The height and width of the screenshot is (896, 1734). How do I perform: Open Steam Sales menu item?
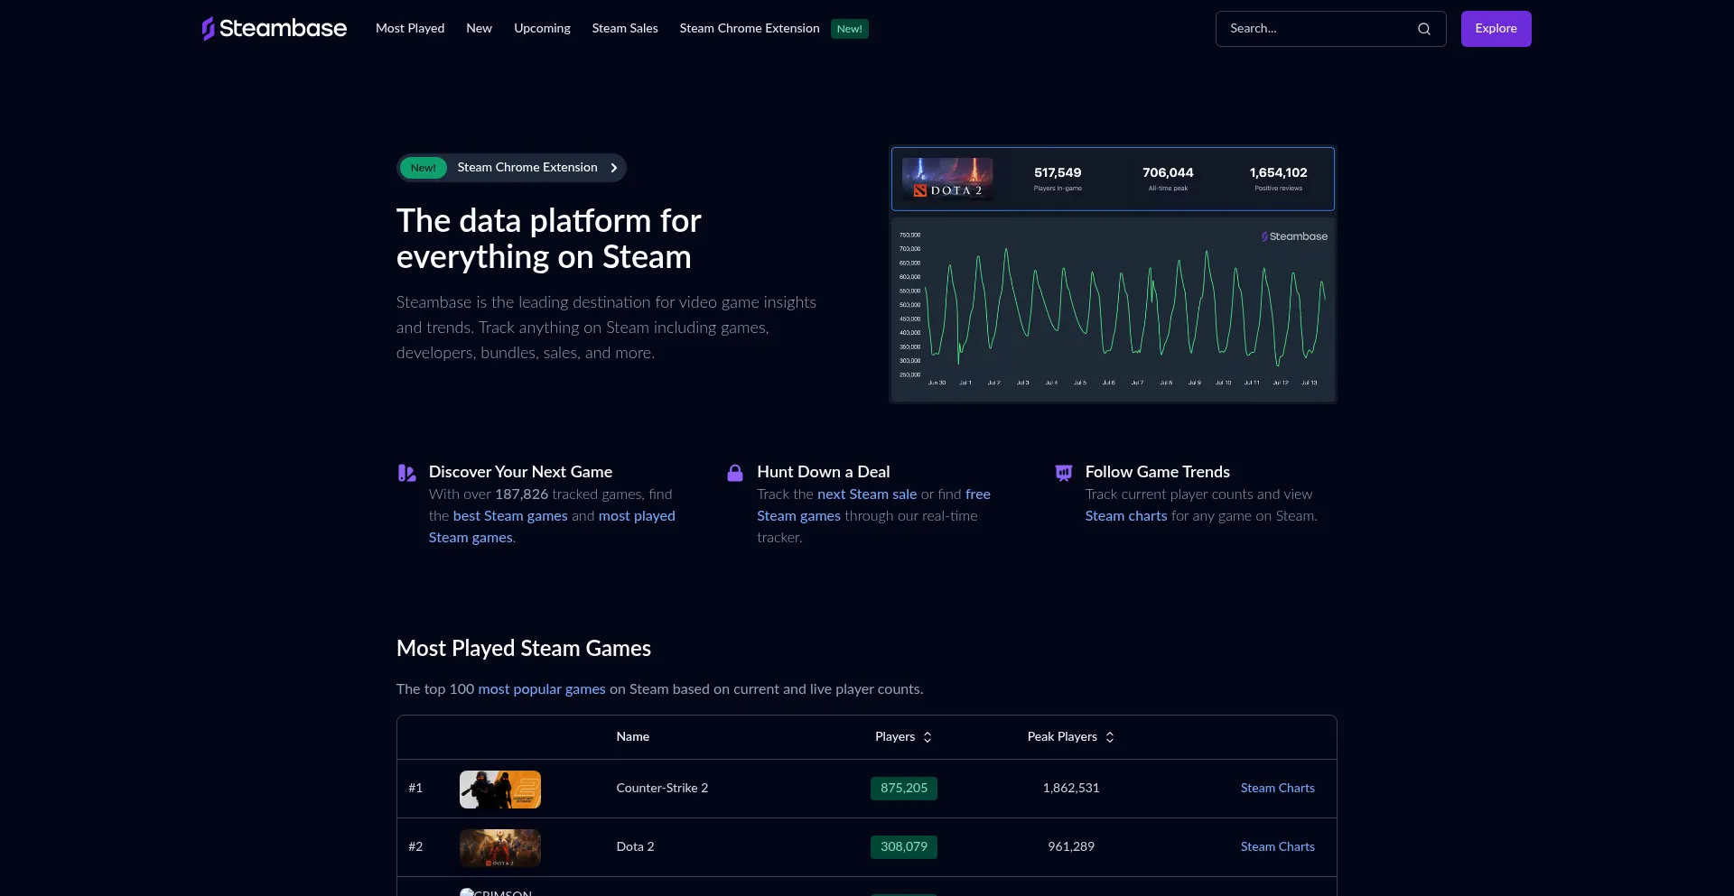pyautogui.click(x=625, y=29)
